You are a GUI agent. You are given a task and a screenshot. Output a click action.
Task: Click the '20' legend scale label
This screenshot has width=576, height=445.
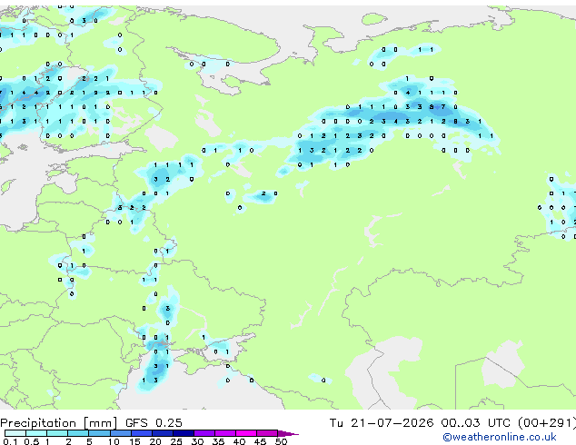point(155,441)
